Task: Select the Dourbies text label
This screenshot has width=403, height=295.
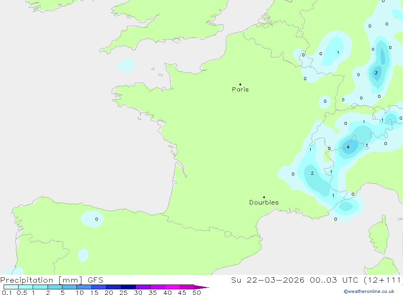Action: 264,202
